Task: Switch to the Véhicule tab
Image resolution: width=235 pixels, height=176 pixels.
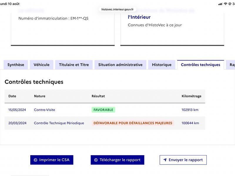Action: (41, 65)
